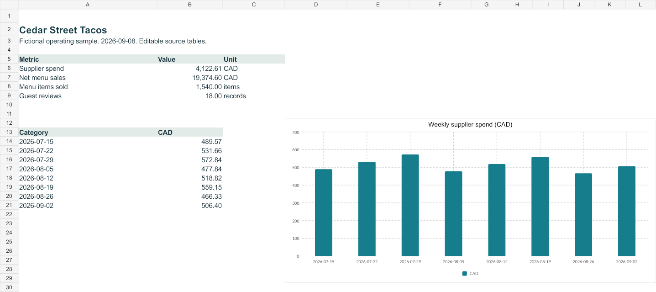Screen dimensions: 656x292
Task: Select column D header
Action: point(316,5)
